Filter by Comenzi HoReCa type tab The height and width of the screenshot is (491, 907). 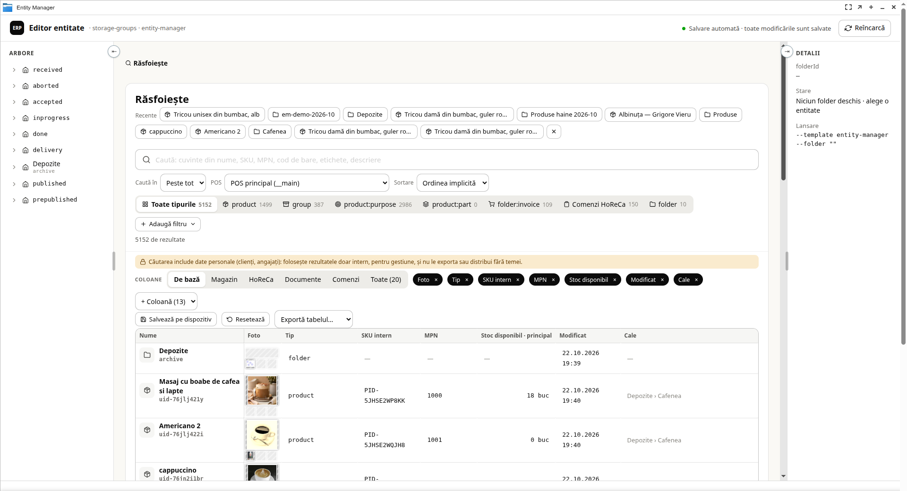click(x=600, y=204)
